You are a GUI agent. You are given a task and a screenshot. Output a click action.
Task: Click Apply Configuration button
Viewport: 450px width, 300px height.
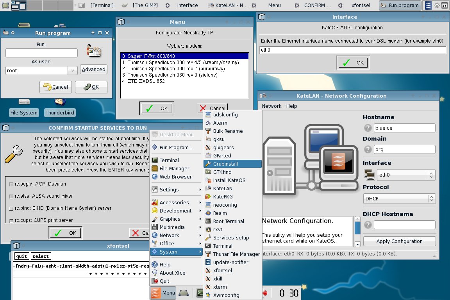point(399,241)
